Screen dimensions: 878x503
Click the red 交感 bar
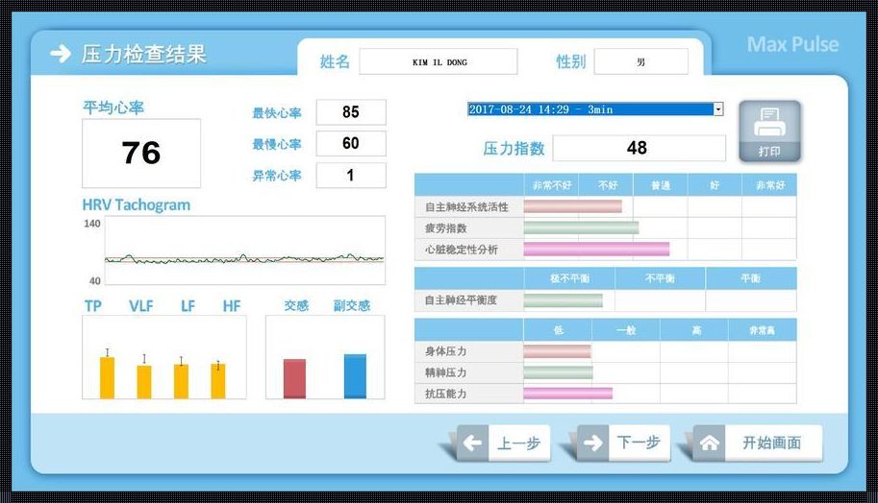pyautogui.click(x=294, y=379)
